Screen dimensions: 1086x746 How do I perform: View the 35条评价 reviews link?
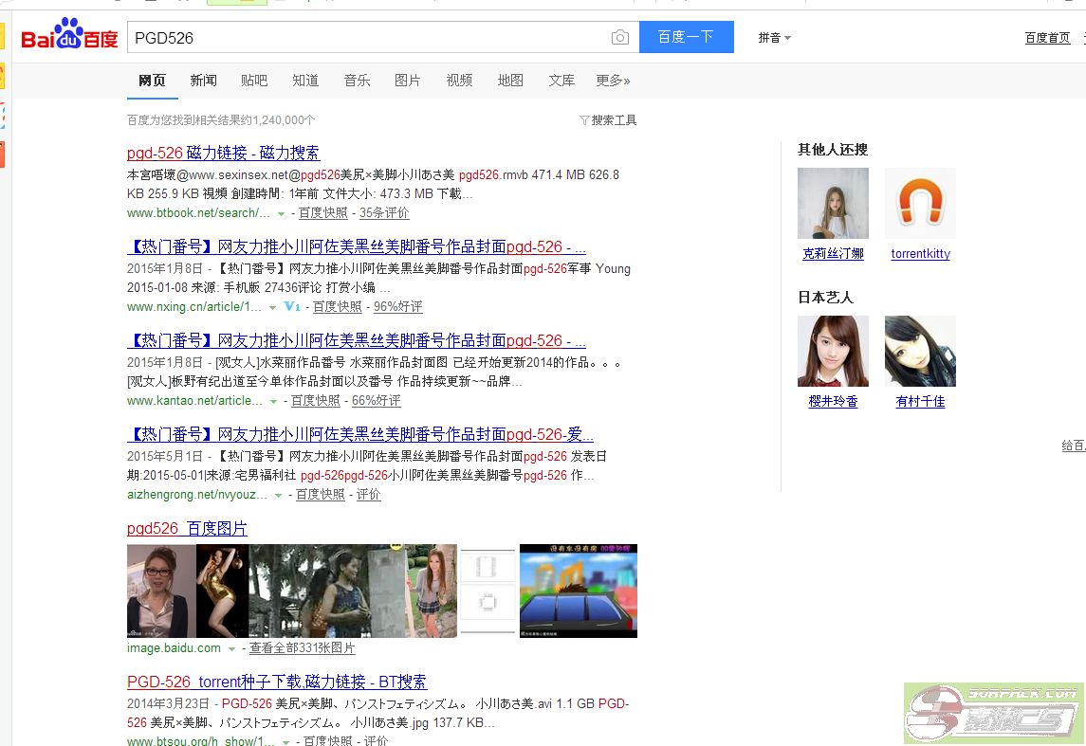[384, 213]
